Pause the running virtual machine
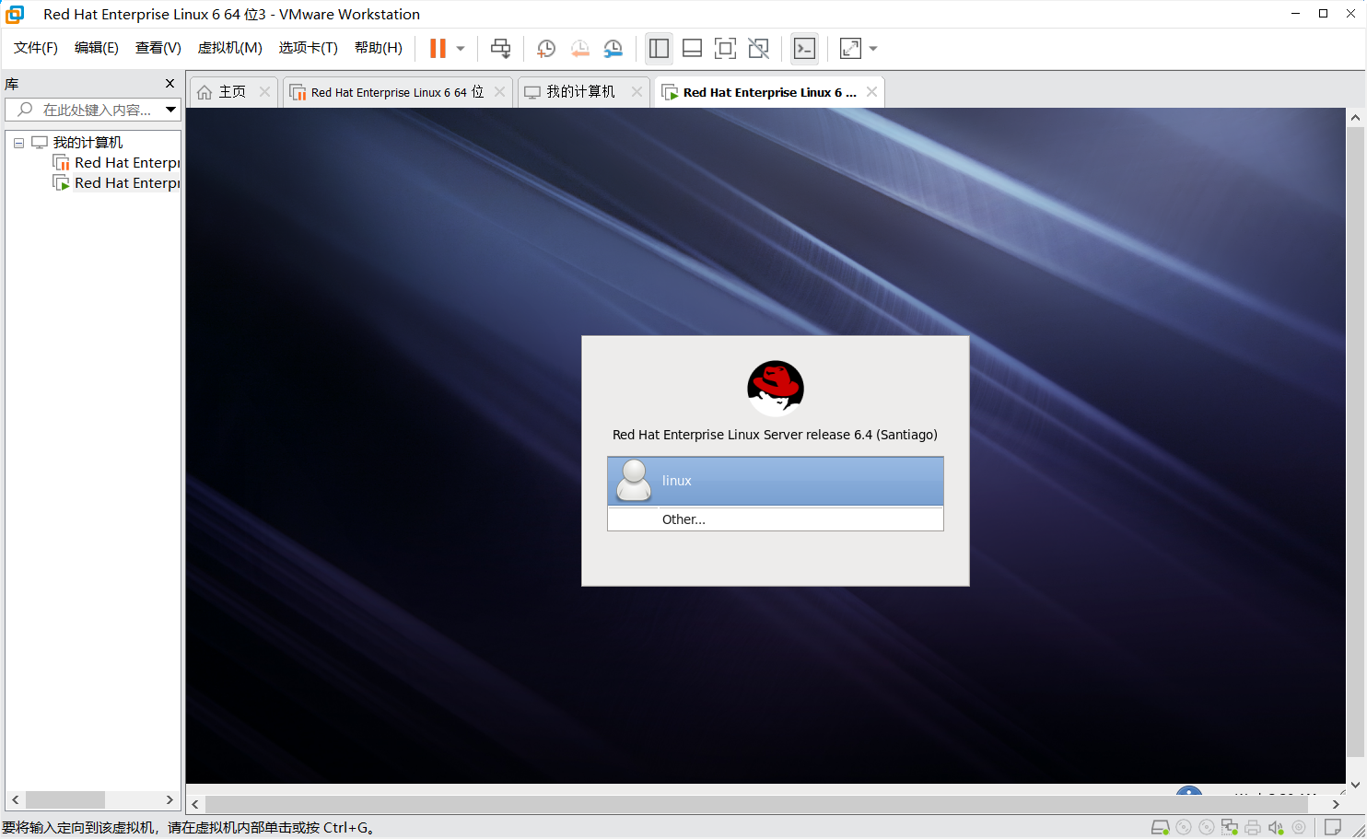The image size is (1367, 839). pyautogui.click(x=438, y=49)
